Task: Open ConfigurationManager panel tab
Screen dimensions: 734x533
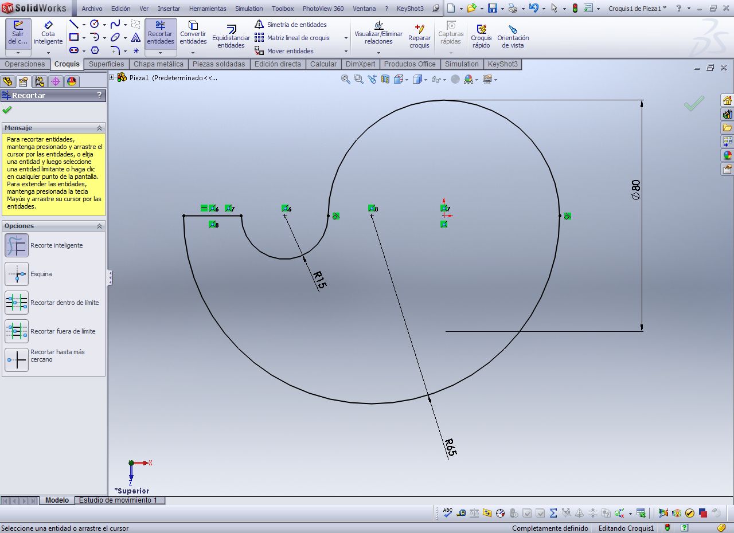Action: pyautogui.click(x=39, y=81)
